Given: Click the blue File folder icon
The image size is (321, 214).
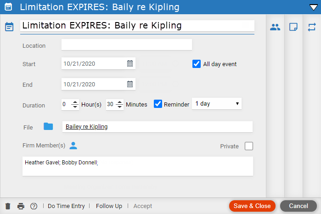Looking at the screenshot, I should pyautogui.click(x=48, y=126).
